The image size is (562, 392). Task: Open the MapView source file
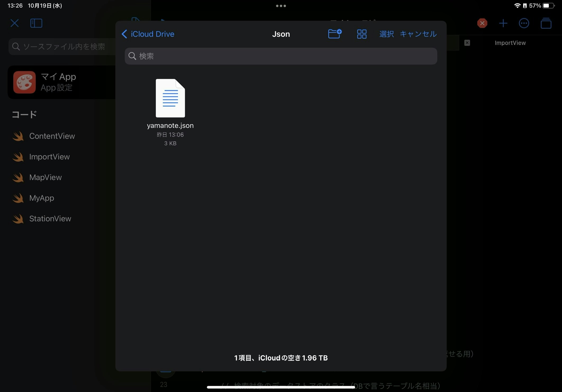[45, 177]
